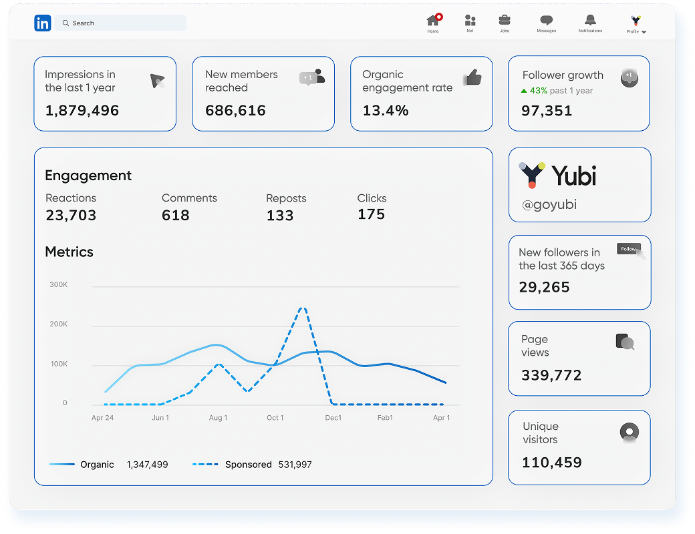The height and width of the screenshot is (534, 695).
Task: Open the Net people icon
Action: pyautogui.click(x=470, y=21)
